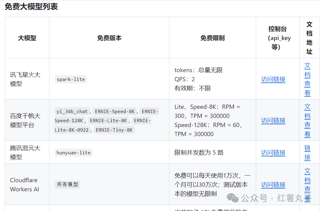Click the hunyuan-lite code label
This screenshot has width=322, height=211.
(73, 153)
